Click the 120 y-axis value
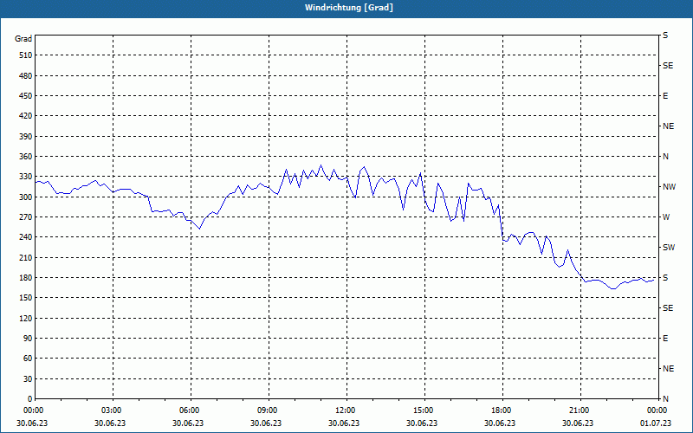Screen dimensions: 693x433 pyautogui.click(x=26, y=318)
